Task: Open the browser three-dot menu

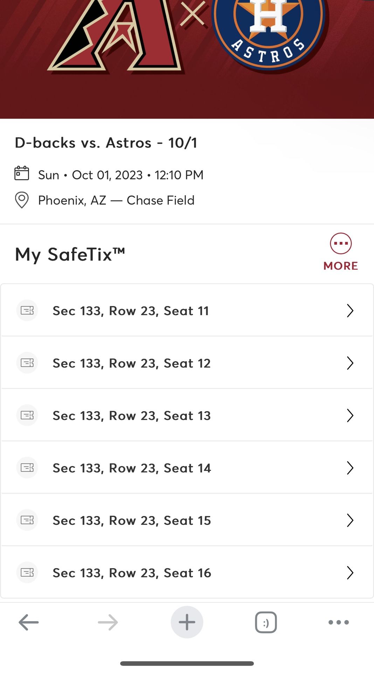Action: [x=338, y=623]
